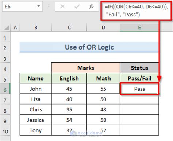Select column E header

coord(139,27)
